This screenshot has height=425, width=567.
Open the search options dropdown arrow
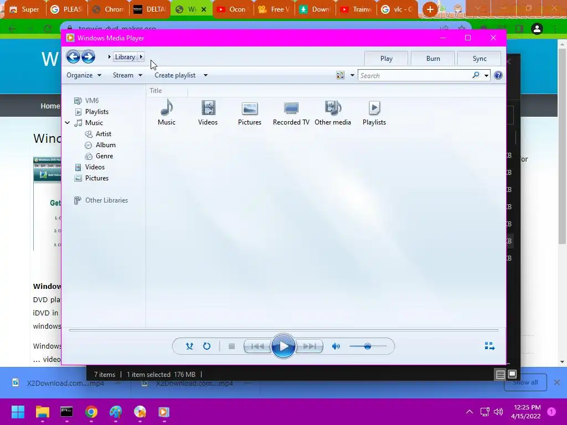click(x=486, y=75)
